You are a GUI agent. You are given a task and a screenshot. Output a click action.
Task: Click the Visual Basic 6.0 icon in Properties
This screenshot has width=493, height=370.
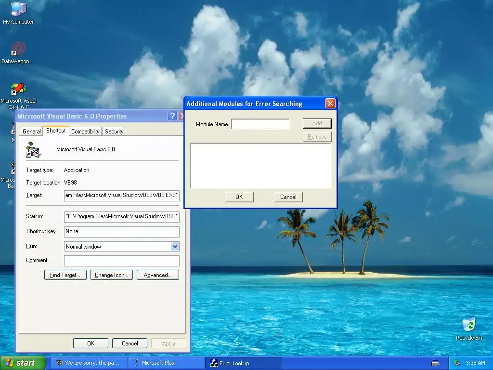click(33, 150)
